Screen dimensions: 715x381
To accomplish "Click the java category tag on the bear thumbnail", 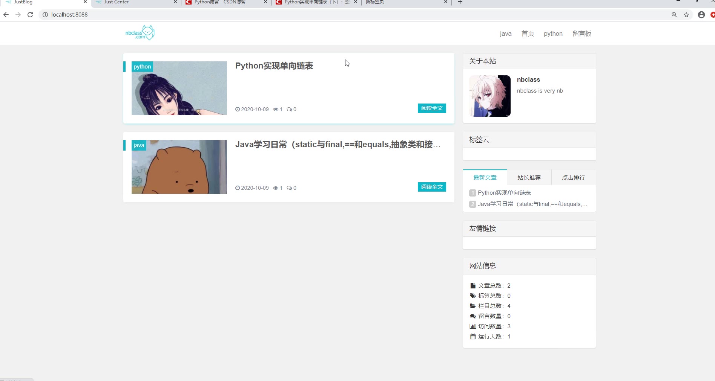I will [x=139, y=145].
